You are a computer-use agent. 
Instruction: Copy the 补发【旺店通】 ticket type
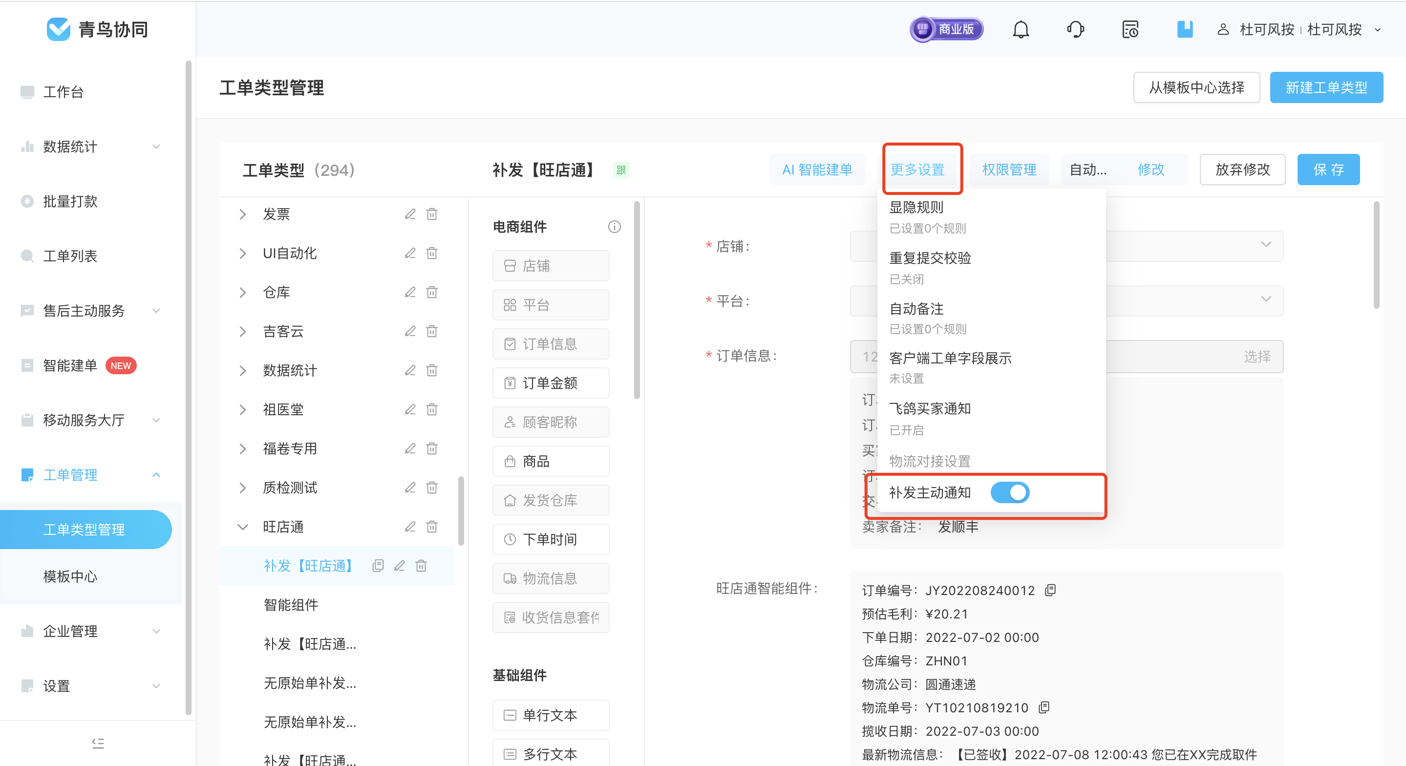pyautogui.click(x=378, y=566)
